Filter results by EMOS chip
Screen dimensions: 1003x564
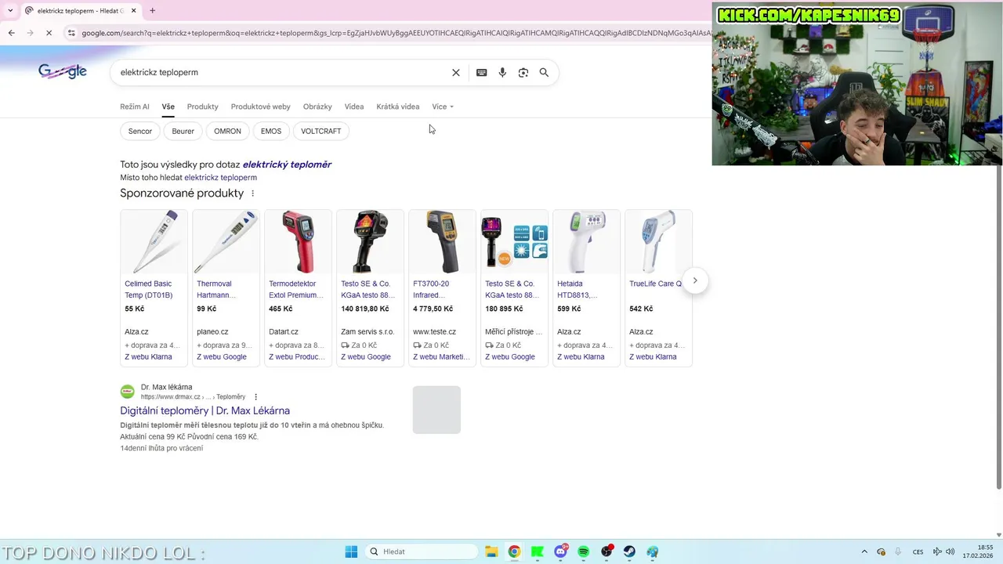[271, 131]
